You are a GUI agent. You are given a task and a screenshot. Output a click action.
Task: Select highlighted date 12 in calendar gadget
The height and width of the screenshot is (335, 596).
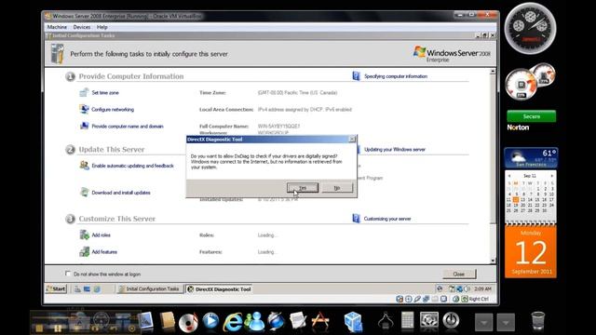coord(516,199)
